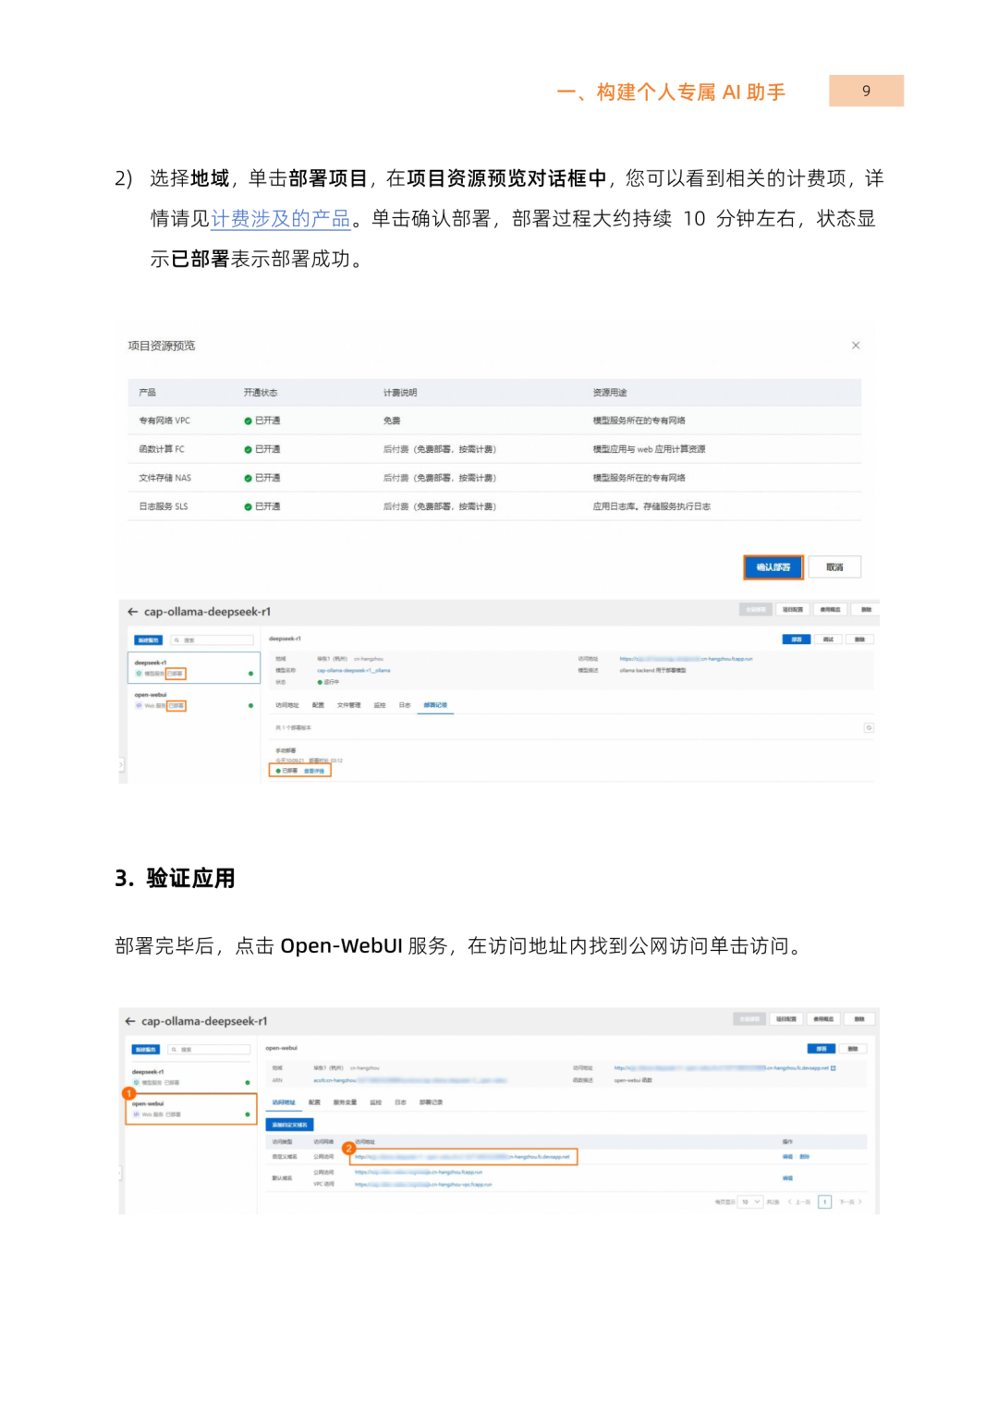Image resolution: width=998 pixels, height=1412 pixels.
Task: Click 计费说明 column header
Action: click(x=400, y=393)
